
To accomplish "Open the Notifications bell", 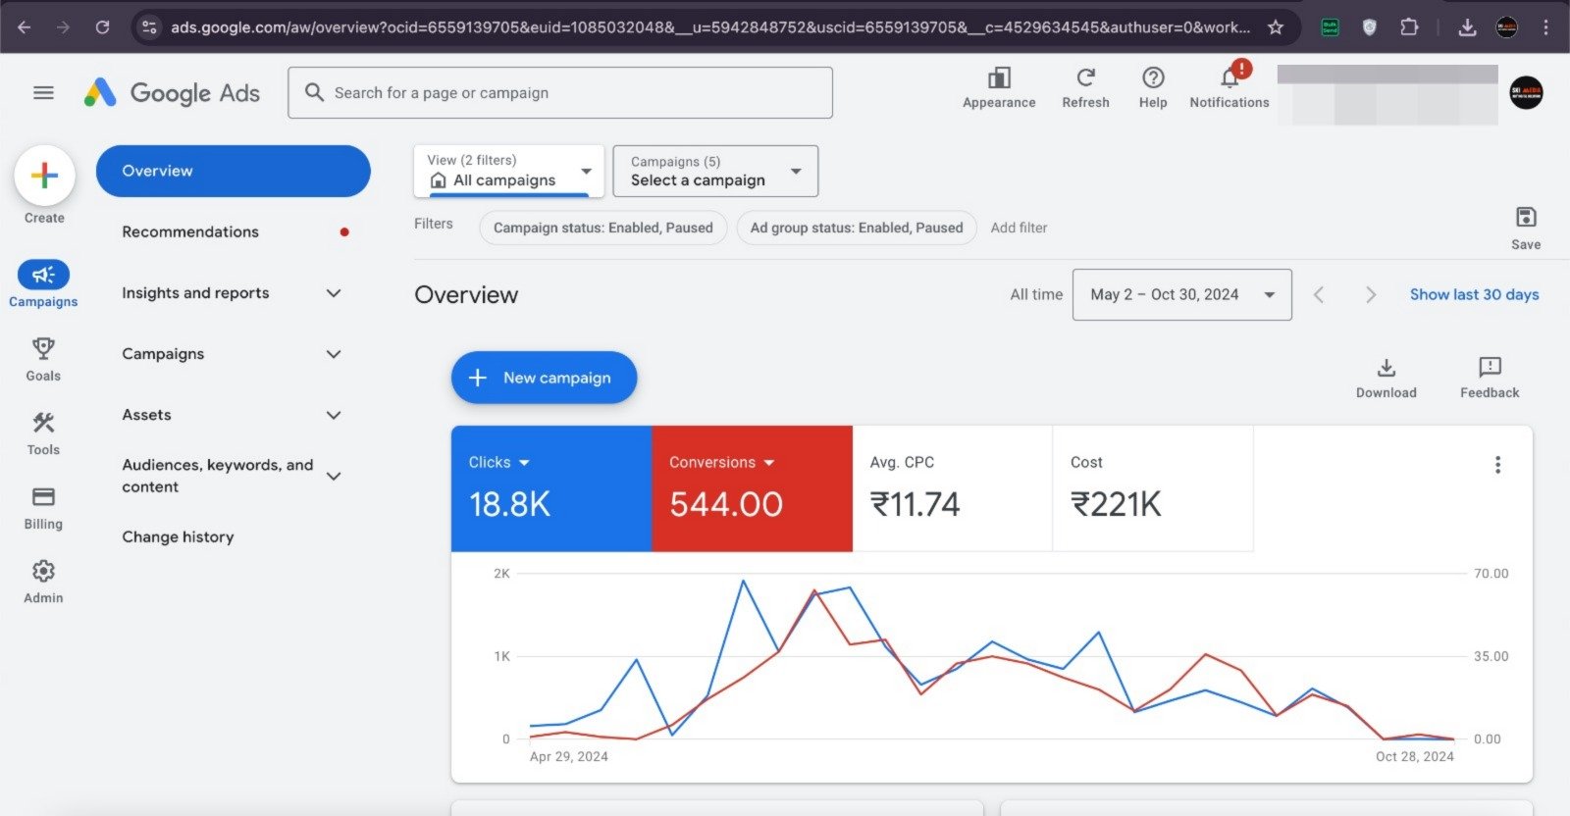I will (x=1229, y=78).
